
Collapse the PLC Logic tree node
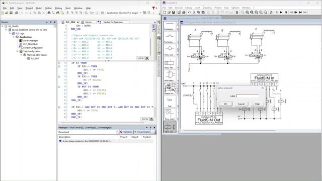tap(10, 33)
